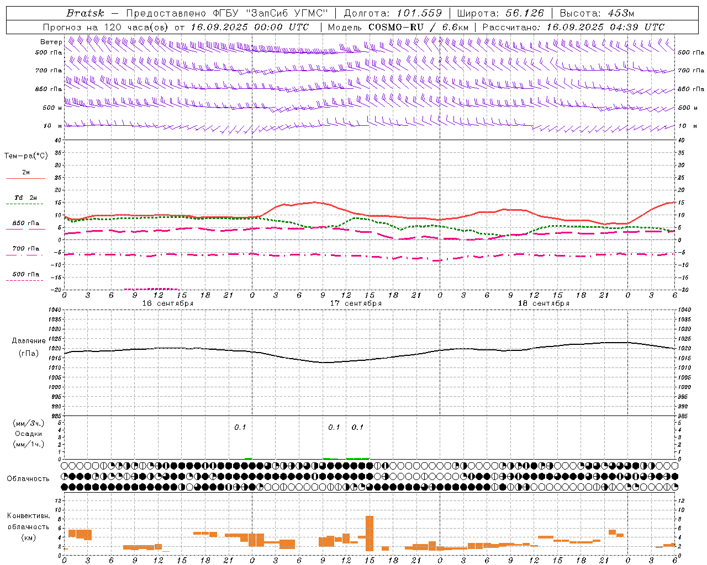Click the "Облачность" cloud cover label
Viewport: 707px width, 565px height.
click(x=28, y=479)
